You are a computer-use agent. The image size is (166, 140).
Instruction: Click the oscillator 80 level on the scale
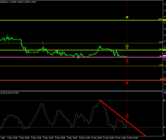tap(164, 100)
